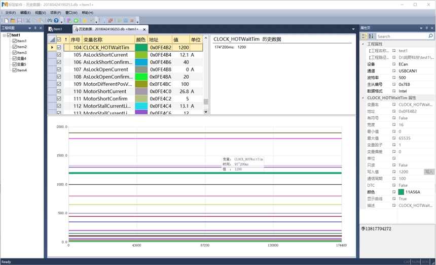Uncheck the Item2 checkbox in project tree
This screenshot has width=436, height=265.
[x=15, y=47]
